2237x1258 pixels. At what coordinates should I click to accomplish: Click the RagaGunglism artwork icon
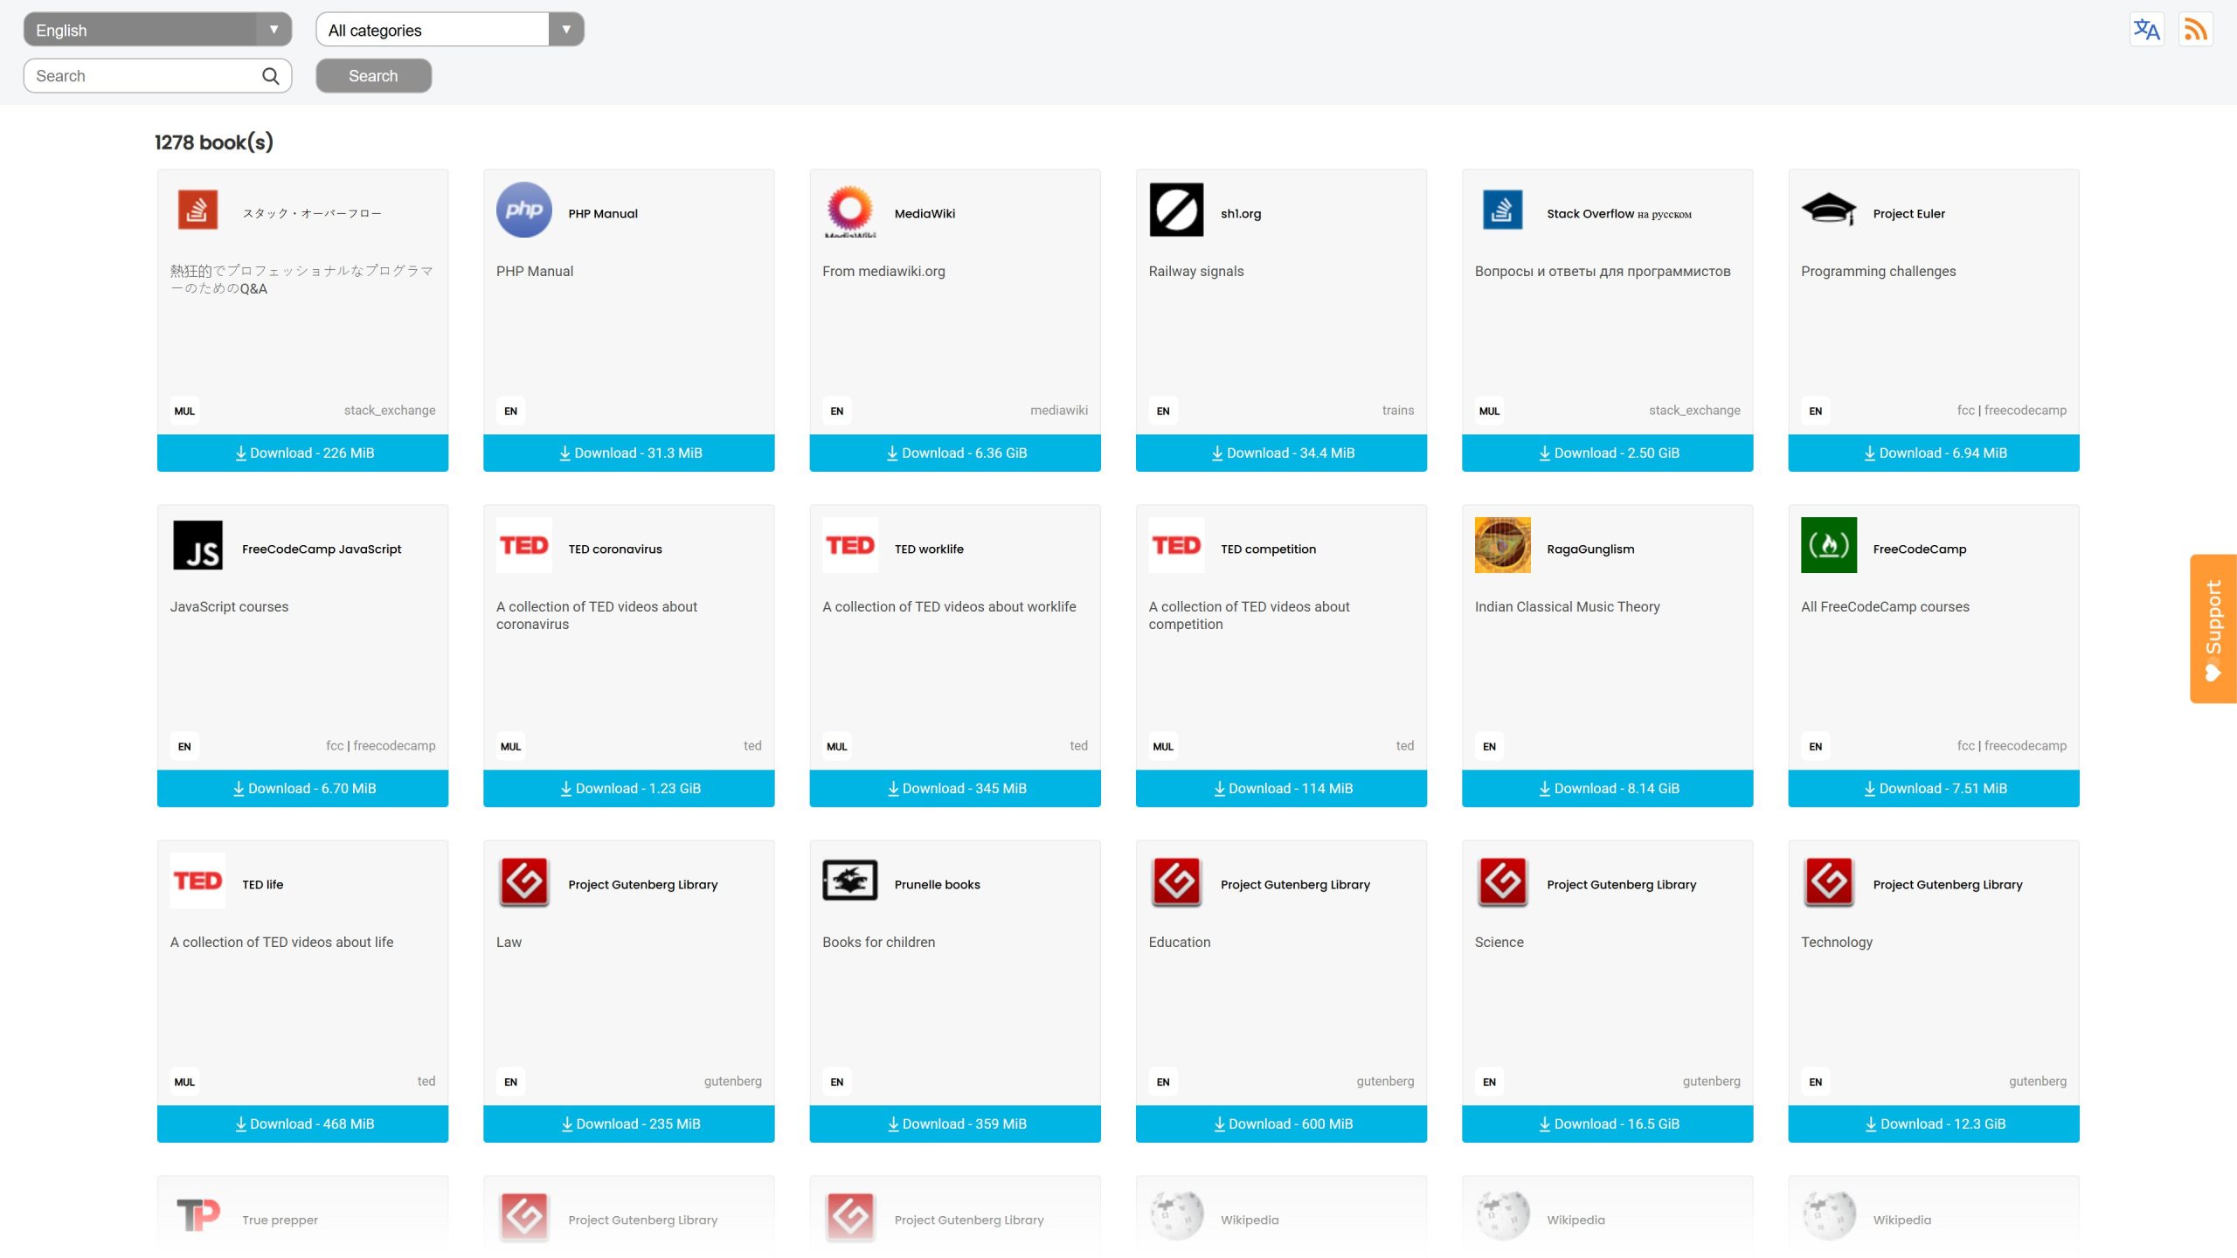point(1503,545)
